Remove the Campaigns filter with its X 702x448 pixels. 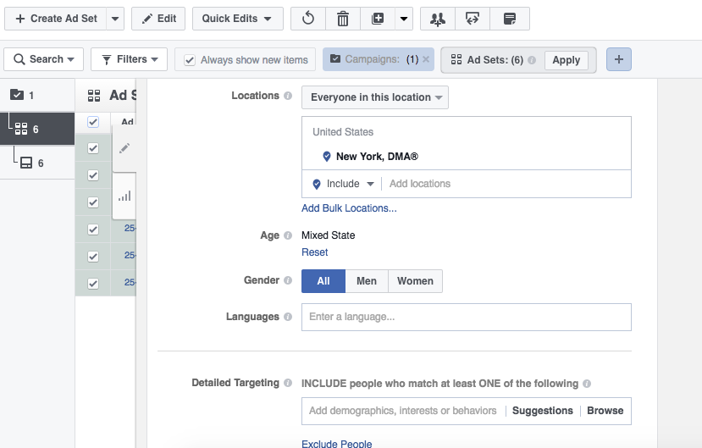pos(426,59)
